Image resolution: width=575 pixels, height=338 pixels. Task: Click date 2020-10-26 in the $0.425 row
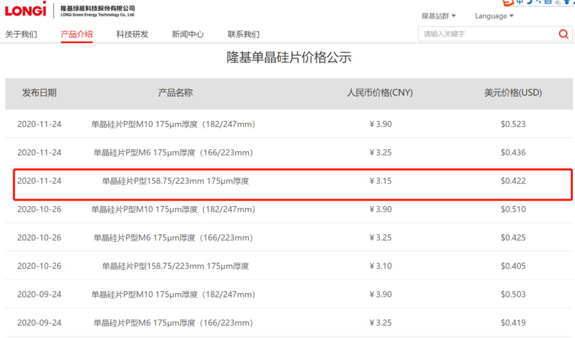[x=39, y=237]
